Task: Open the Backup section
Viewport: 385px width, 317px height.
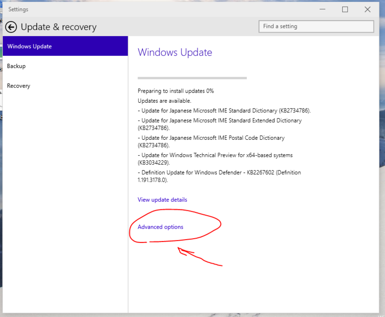Action: 65,66
